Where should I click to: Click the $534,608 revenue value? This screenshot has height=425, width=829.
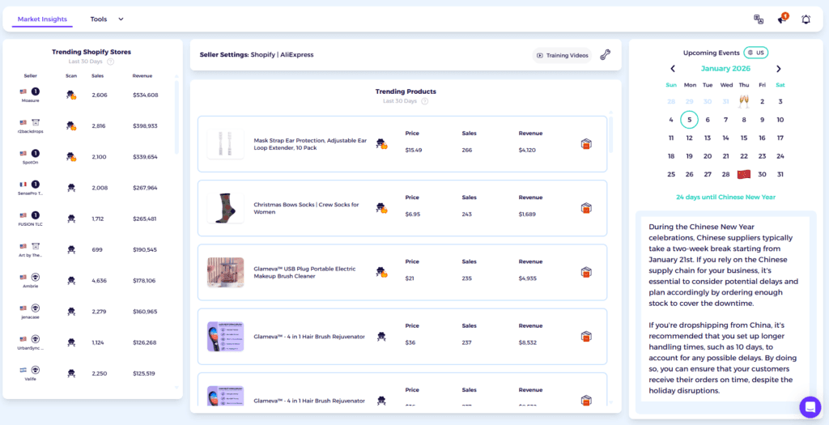(x=146, y=96)
